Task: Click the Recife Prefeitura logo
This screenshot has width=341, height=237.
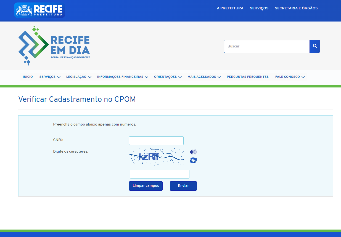Action: click(39, 10)
